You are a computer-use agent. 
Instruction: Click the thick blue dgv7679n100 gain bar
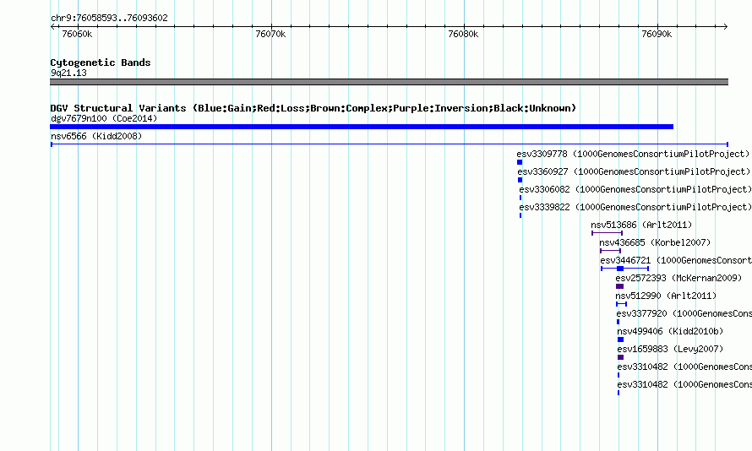click(x=362, y=127)
